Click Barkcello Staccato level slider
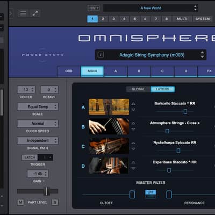 coord(185,111)
